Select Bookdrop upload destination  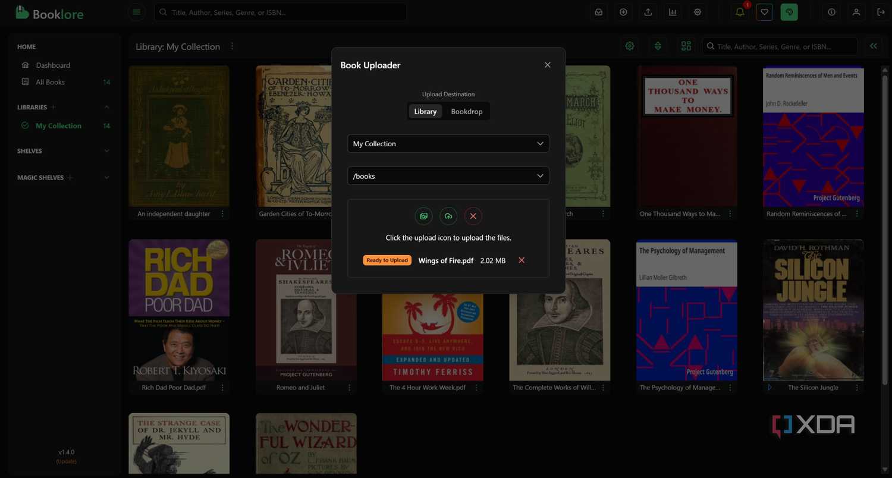pos(467,111)
